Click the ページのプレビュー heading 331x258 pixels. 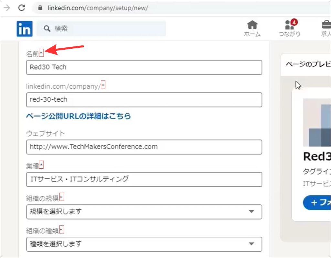pos(308,64)
